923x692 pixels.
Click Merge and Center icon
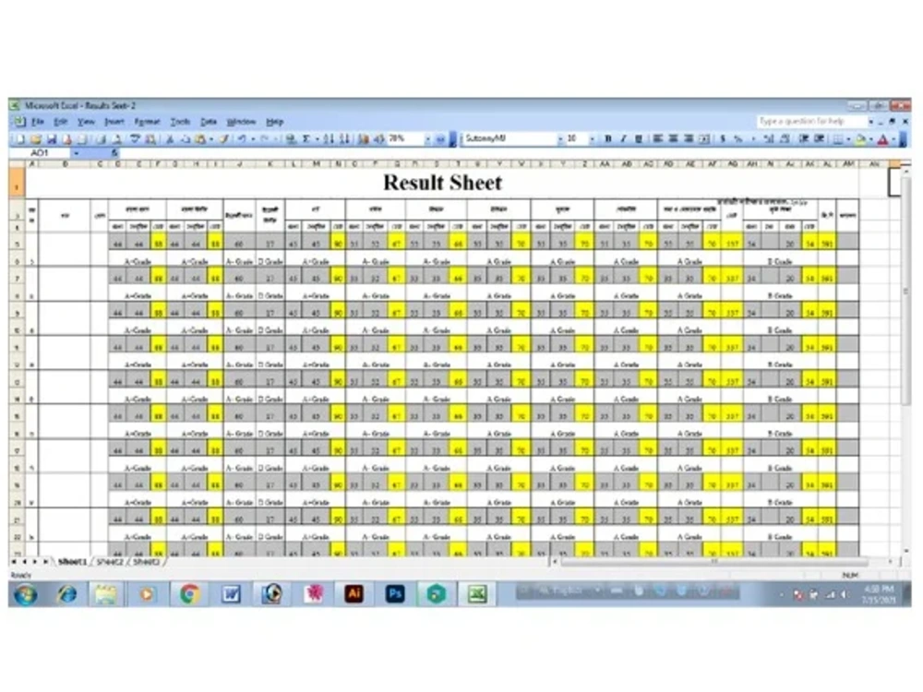coord(704,139)
